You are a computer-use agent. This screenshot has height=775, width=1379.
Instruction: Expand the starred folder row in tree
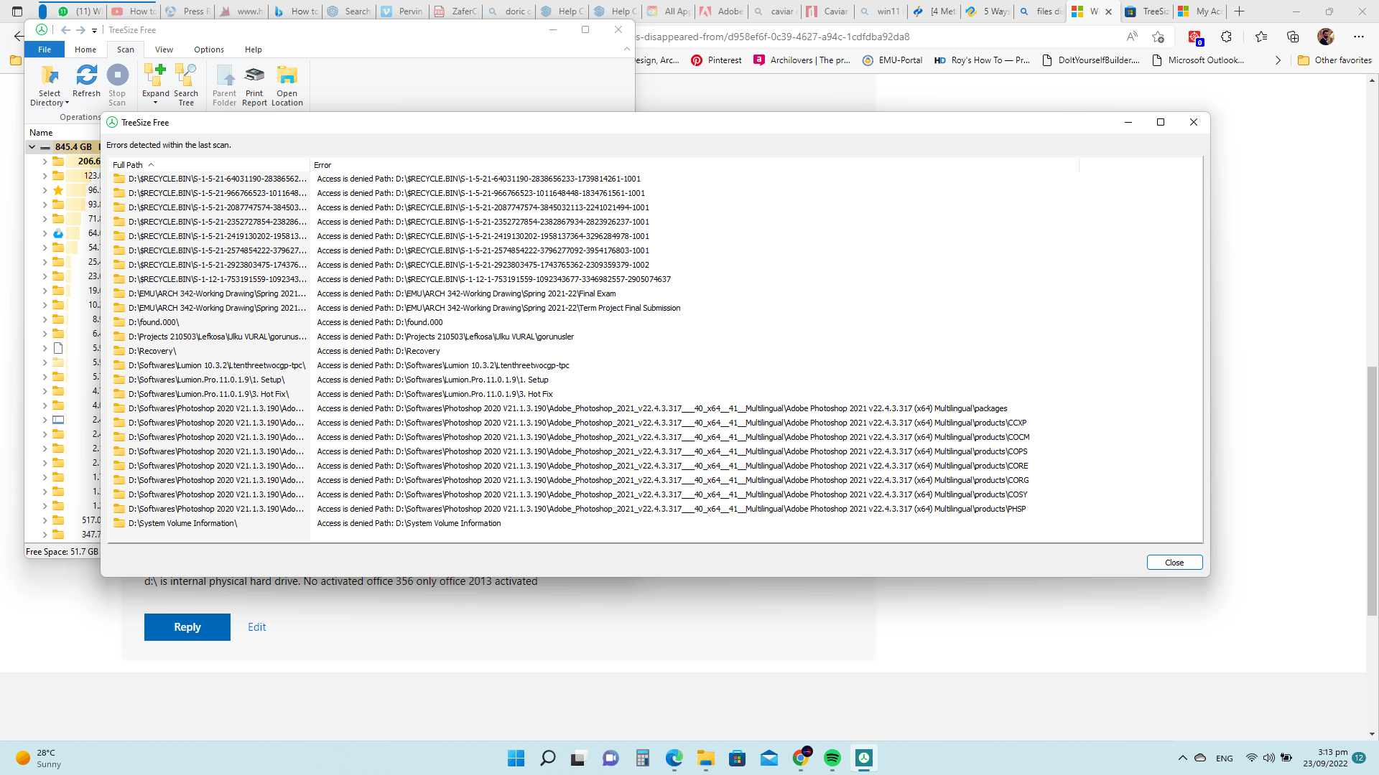point(45,190)
